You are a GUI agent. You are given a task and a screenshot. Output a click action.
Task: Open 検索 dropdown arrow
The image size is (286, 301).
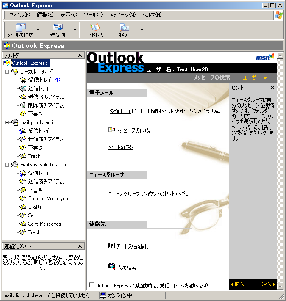click(x=142, y=30)
